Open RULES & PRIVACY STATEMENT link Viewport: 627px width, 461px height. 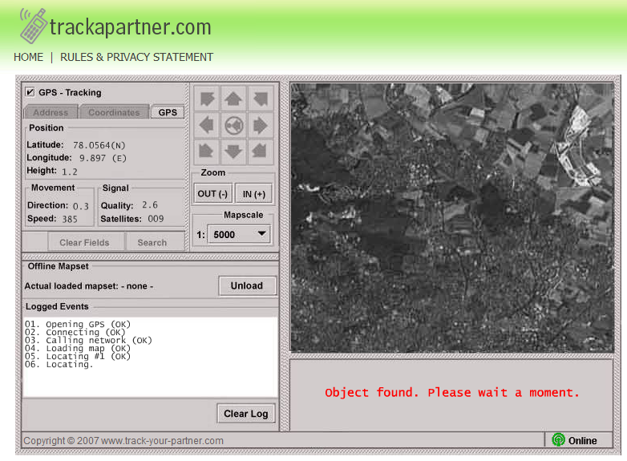pyautogui.click(x=136, y=57)
